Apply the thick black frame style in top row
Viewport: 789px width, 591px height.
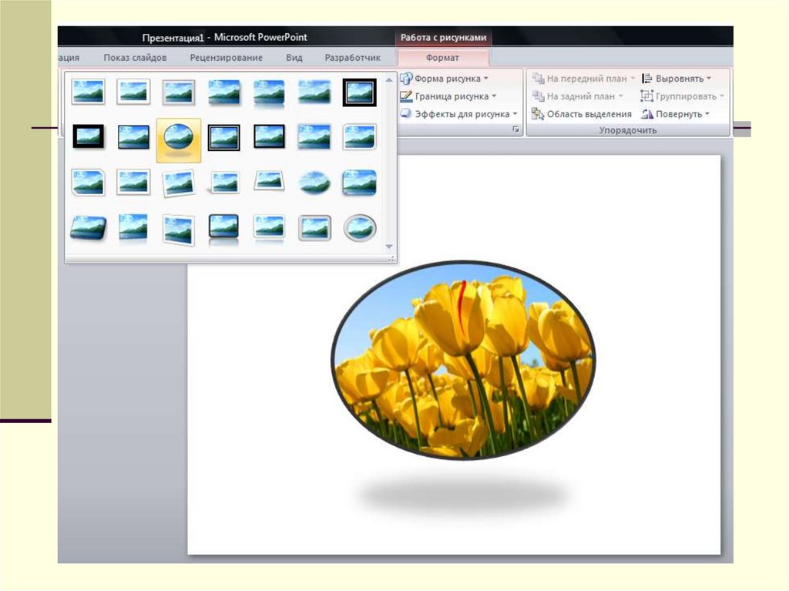[359, 92]
